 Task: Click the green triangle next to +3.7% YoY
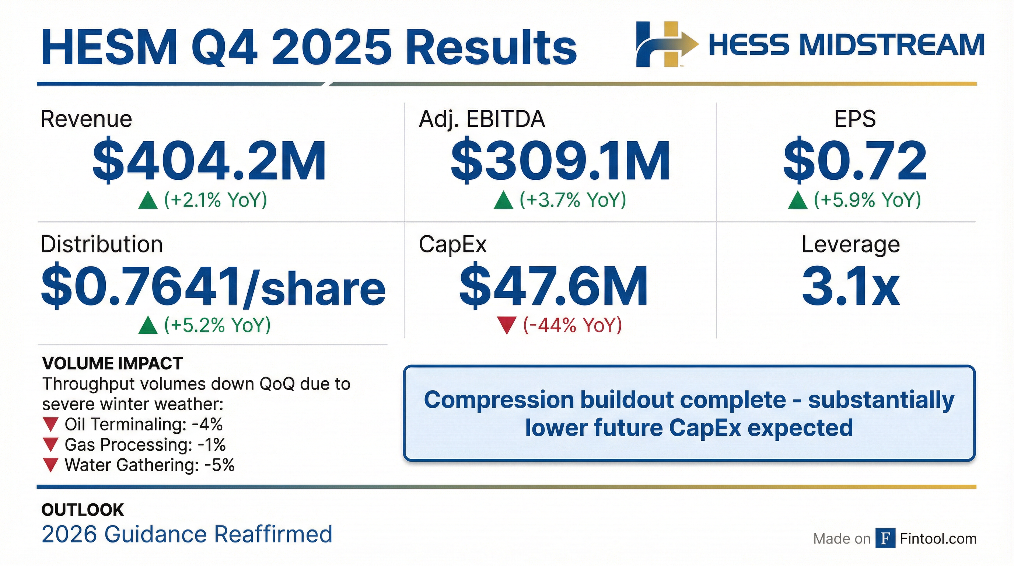point(503,200)
